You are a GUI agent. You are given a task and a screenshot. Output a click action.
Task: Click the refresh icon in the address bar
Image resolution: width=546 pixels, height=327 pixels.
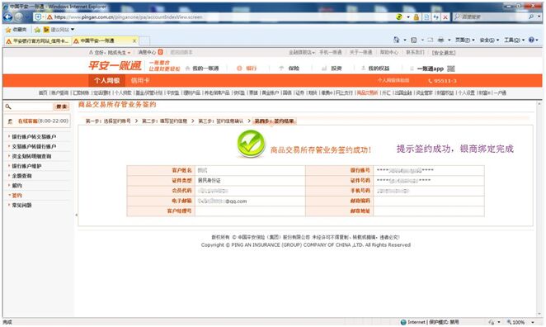[436, 17]
